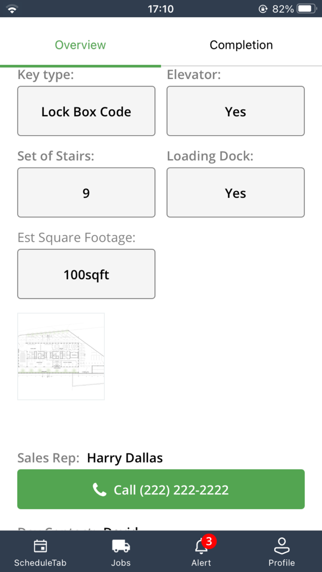
Task: Open Alerts bell icon
Action: [x=201, y=547]
